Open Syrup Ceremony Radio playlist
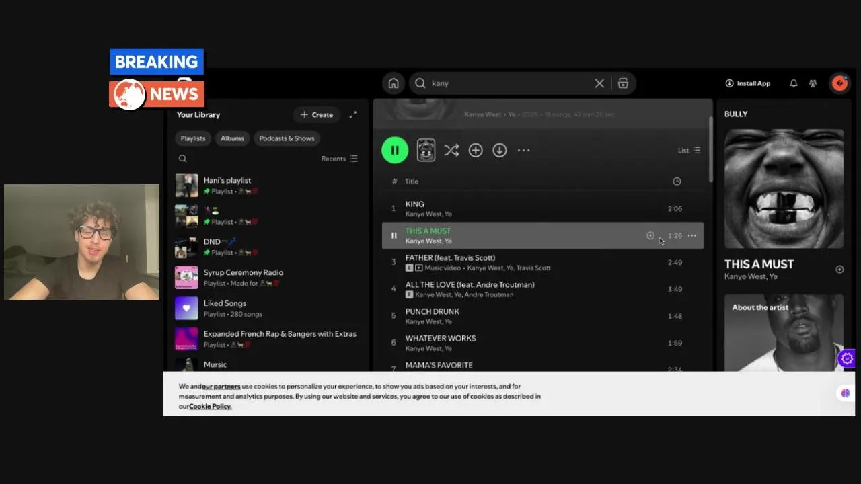 point(269,278)
